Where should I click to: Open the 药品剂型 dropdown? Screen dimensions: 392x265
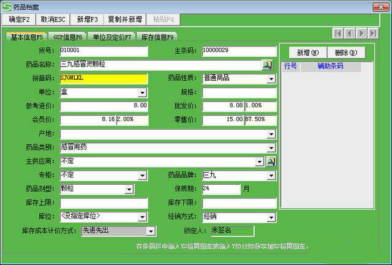coord(129,189)
